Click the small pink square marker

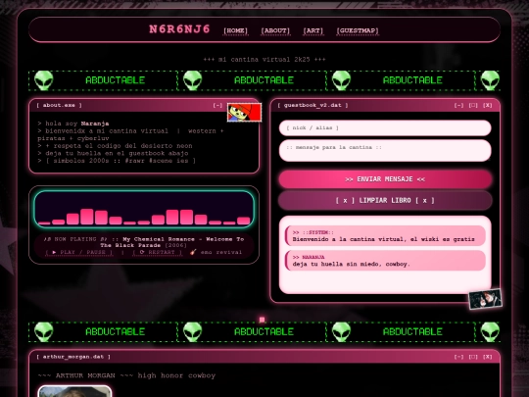[262, 320]
